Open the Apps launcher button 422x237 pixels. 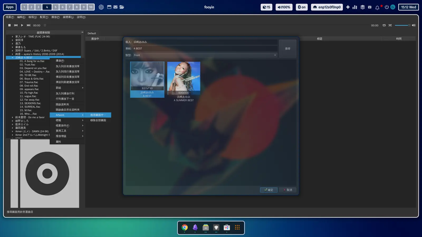click(x=10, y=7)
